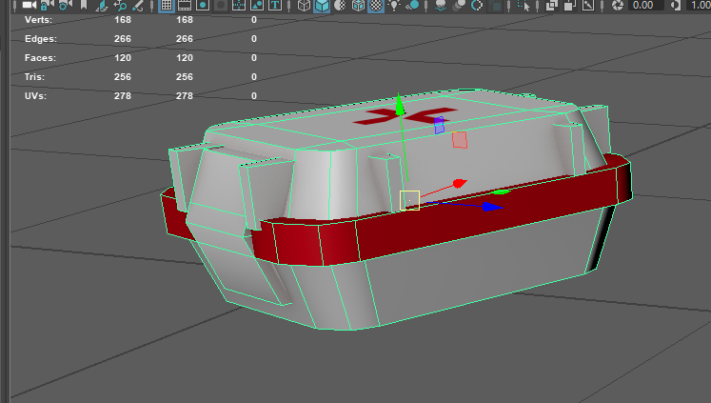
Task: Click Wireframe on Shaded cube icon
Action: coord(358,5)
